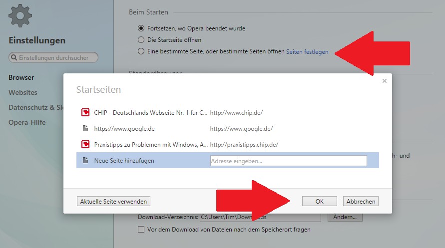Enable asking for download location checkbox

coord(141,230)
